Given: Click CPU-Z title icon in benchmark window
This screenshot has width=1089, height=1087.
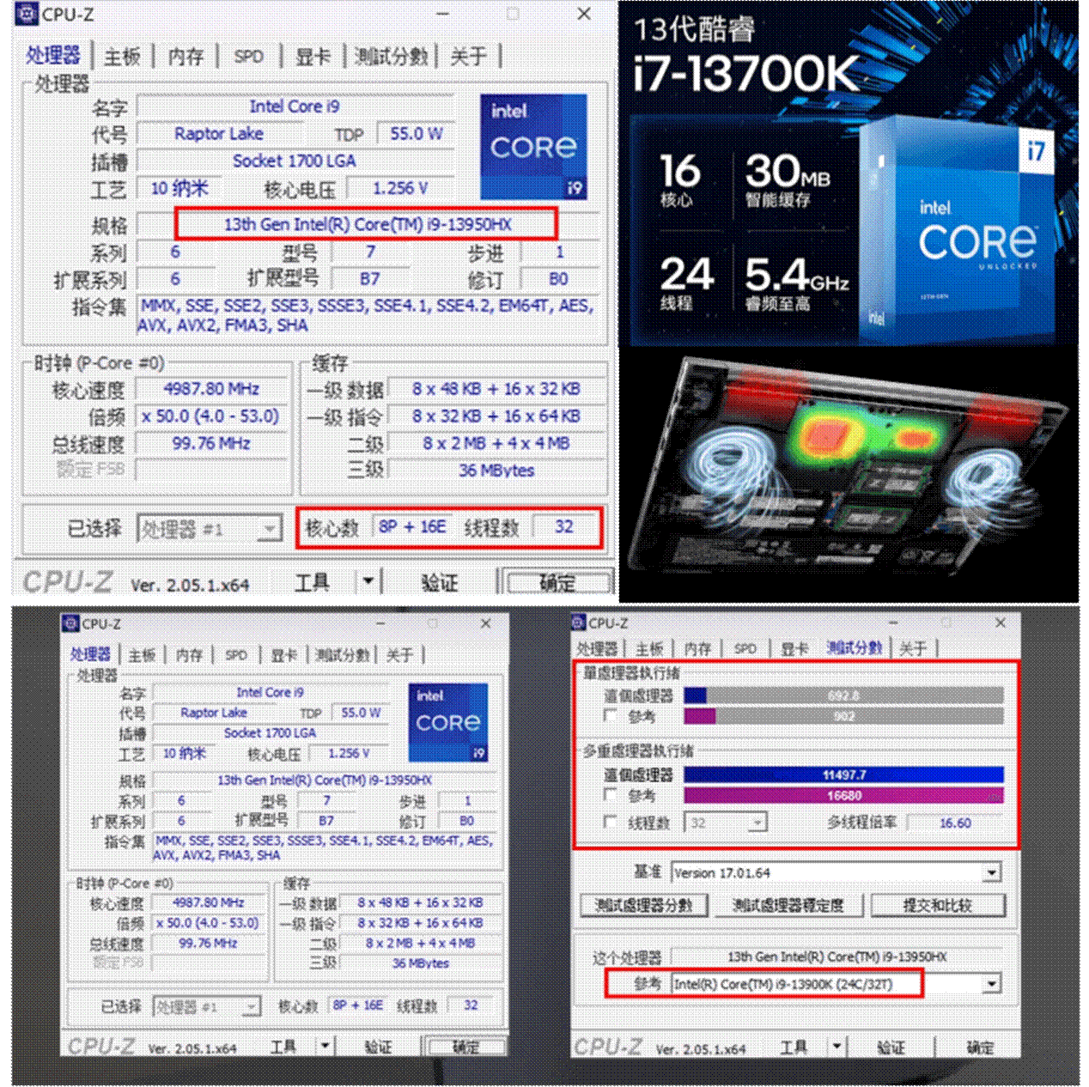Looking at the screenshot, I should click(x=579, y=622).
